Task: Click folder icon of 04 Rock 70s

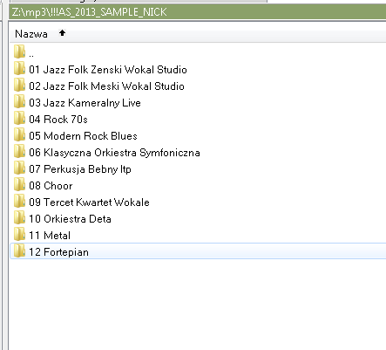Action: tap(19, 119)
